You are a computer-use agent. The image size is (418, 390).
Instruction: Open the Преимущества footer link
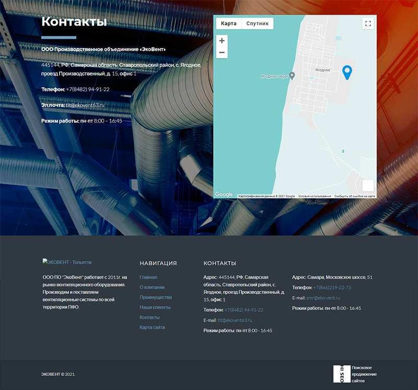[156, 297]
